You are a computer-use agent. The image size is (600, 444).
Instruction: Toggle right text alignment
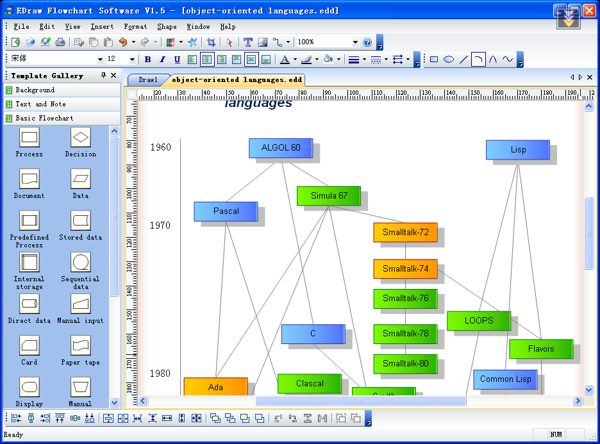(222, 60)
